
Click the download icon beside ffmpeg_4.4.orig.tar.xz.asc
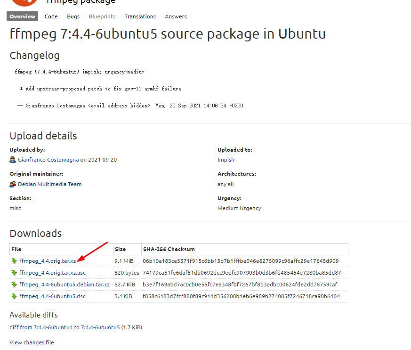15,272
